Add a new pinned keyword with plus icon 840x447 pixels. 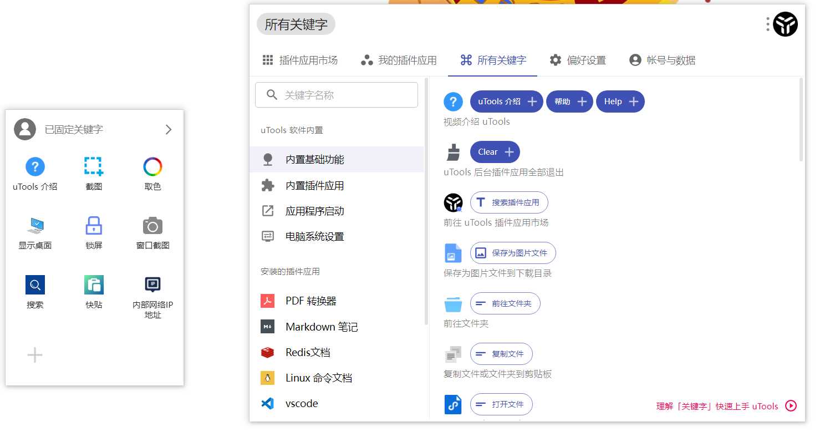[x=35, y=355]
